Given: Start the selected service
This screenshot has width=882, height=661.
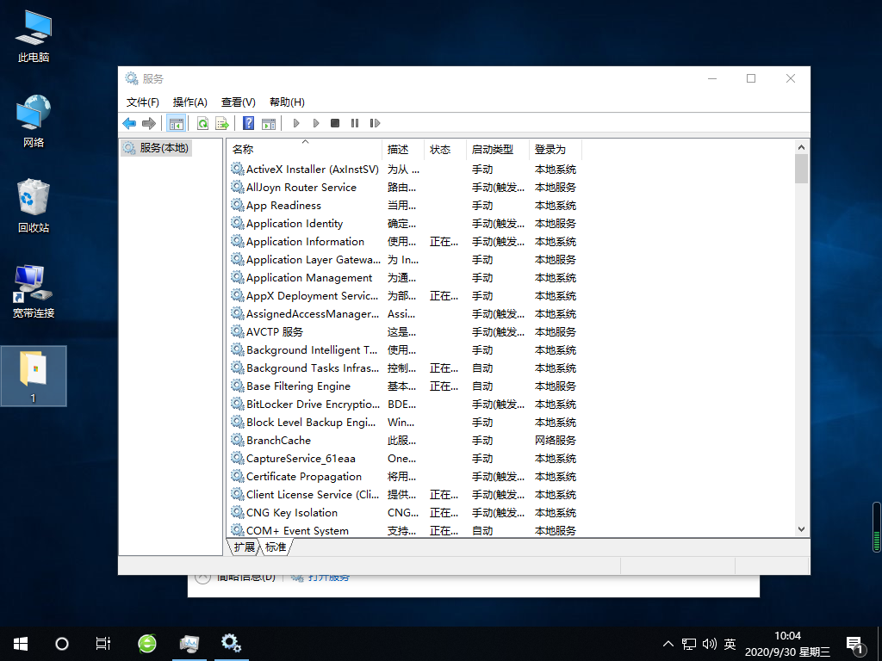Looking at the screenshot, I should (296, 123).
